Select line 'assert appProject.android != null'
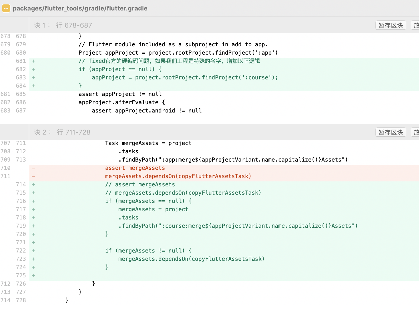This screenshot has width=419, height=311. [x=147, y=111]
